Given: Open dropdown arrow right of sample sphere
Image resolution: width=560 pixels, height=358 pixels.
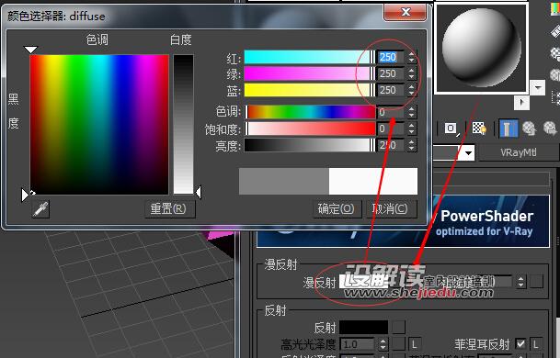Looking at the screenshot, I should tap(538, 88).
